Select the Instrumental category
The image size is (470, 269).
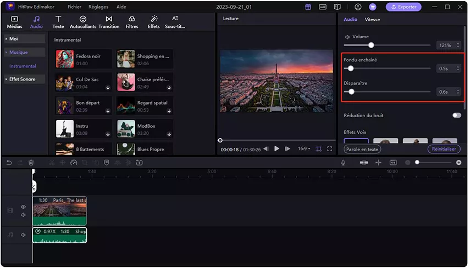[23, 66]
